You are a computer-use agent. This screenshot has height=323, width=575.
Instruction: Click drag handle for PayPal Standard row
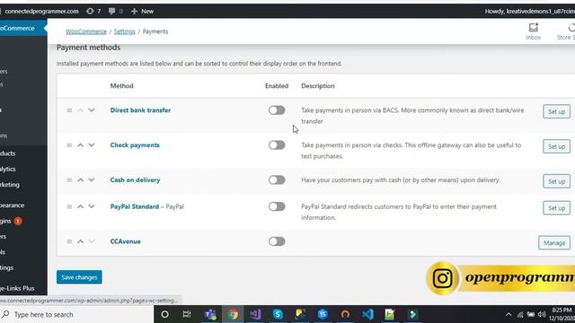tap(69, 206)
